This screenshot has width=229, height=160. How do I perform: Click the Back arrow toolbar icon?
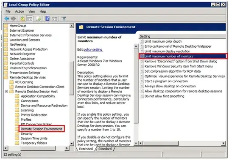pyautogui.click(x=7, y=19)
